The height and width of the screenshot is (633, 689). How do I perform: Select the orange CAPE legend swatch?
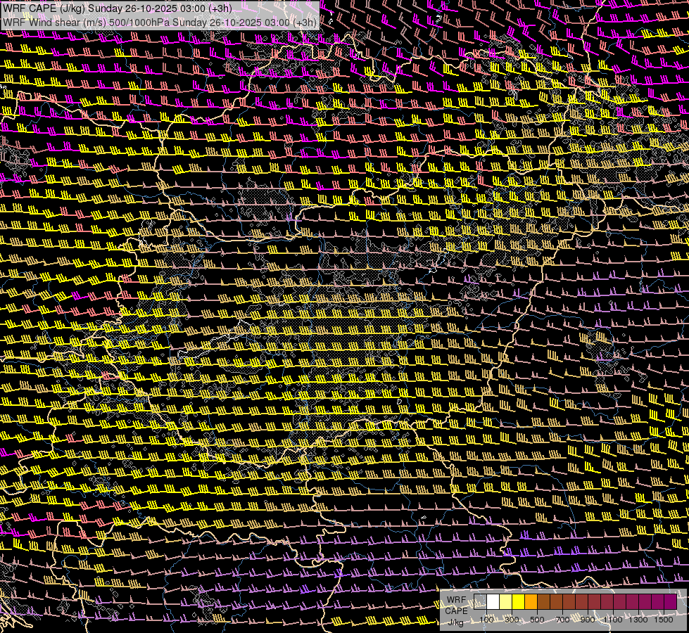pyautogui.click(x=531, y=602)
